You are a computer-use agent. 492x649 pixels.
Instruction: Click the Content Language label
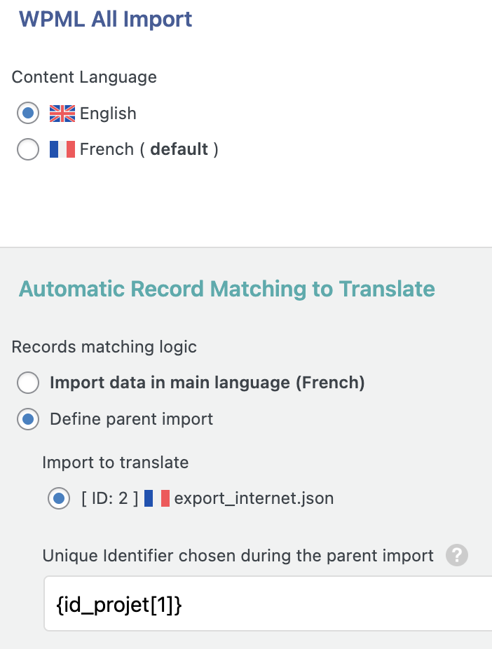tap(84, 77)
